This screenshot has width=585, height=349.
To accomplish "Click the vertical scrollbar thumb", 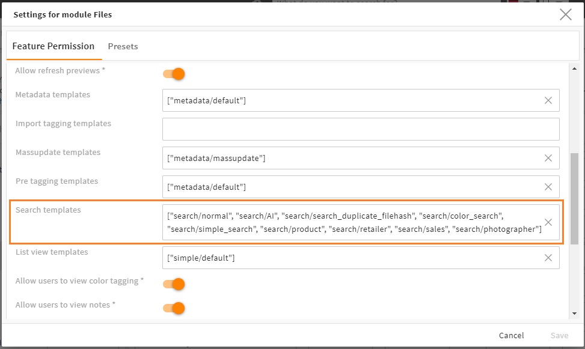I will click(574, 198).
